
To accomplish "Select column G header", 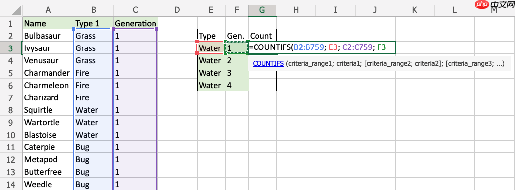I will pyautogui.click(x=262, y=10).
